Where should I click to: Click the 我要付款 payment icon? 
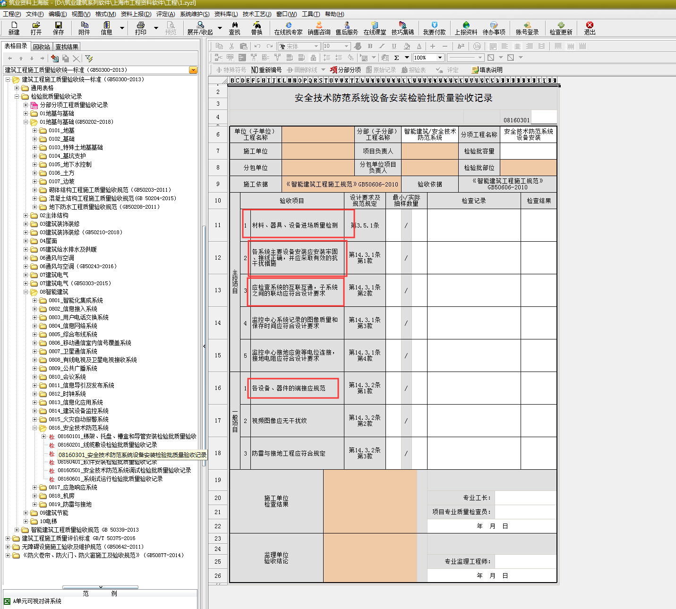pyautogui.click(x=434, y=28)
